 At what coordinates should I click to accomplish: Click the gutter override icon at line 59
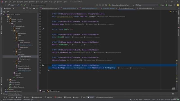point(43,29)
